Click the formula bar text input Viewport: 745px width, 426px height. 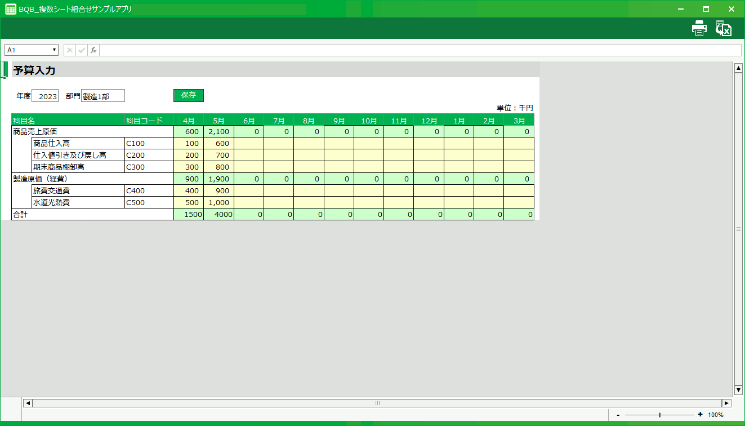pos(420,50)
